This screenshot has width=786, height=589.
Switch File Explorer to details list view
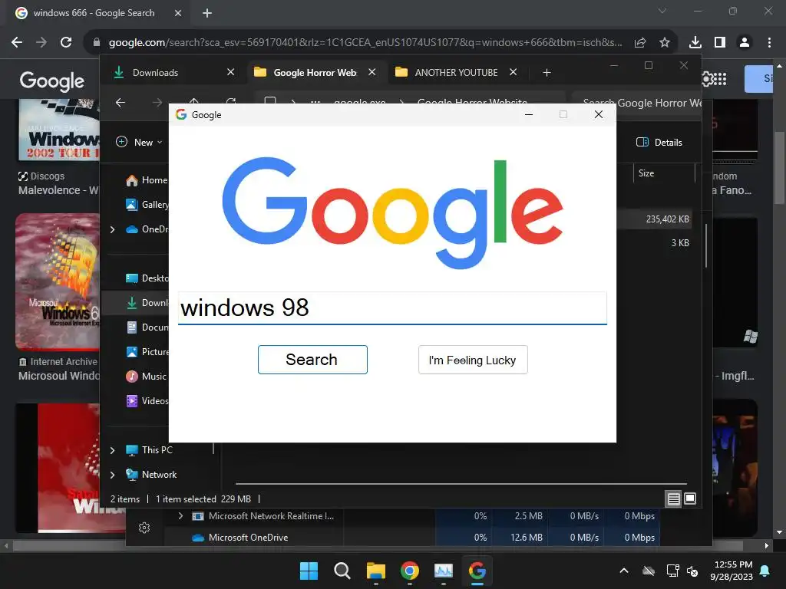click(x=673, y=499)
